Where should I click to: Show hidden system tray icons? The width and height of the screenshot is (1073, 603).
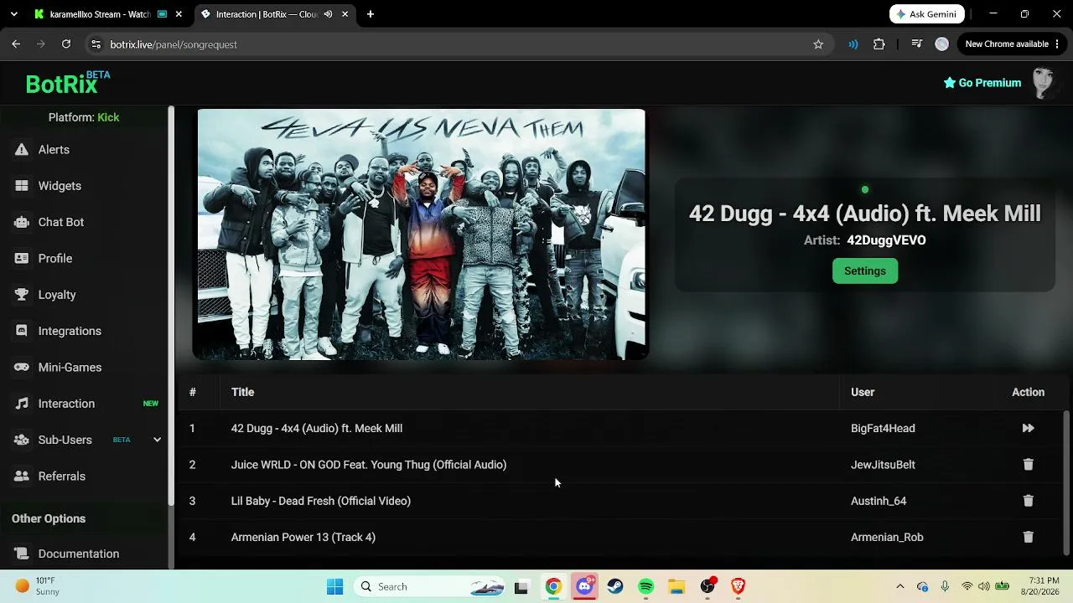pos(900,586)
